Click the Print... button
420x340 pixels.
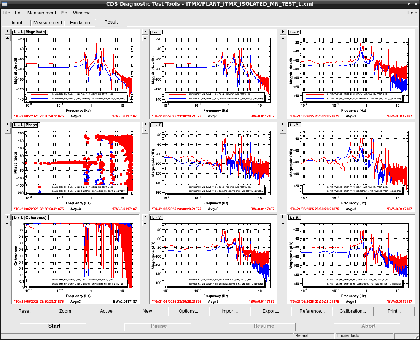pyautogui.click(x=394, y=311)
